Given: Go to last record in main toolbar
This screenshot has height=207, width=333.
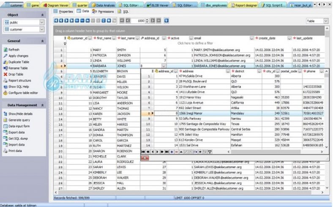Looking at the screenshot, I should [x=72, y=21].
